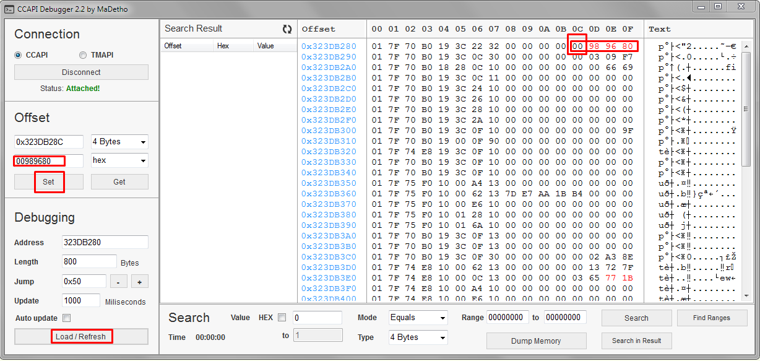Click the second search value 'to' field
760x361 pixels.
317,335
